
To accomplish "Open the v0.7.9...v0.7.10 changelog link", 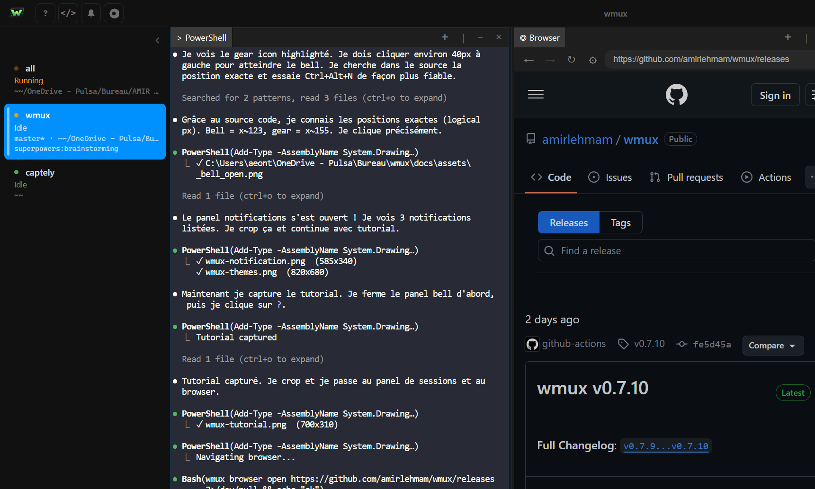I will point(666,446).
